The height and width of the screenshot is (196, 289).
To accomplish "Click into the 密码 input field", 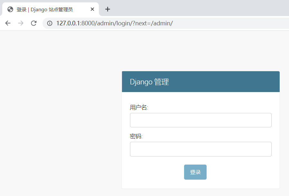I will 201,149.
